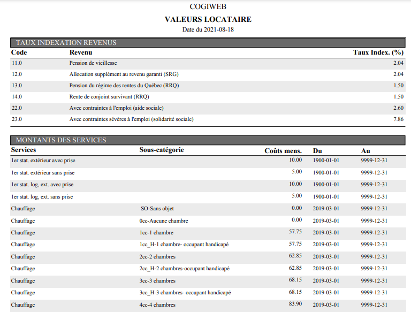This screenshot has width=411, height=312.
Task: Select Rente de conjoint survivant (RRQ) entry
Action: tap(109, 97)
